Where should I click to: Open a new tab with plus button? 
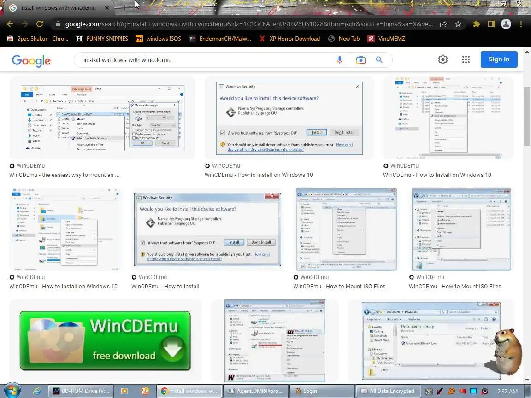point(124,7)
